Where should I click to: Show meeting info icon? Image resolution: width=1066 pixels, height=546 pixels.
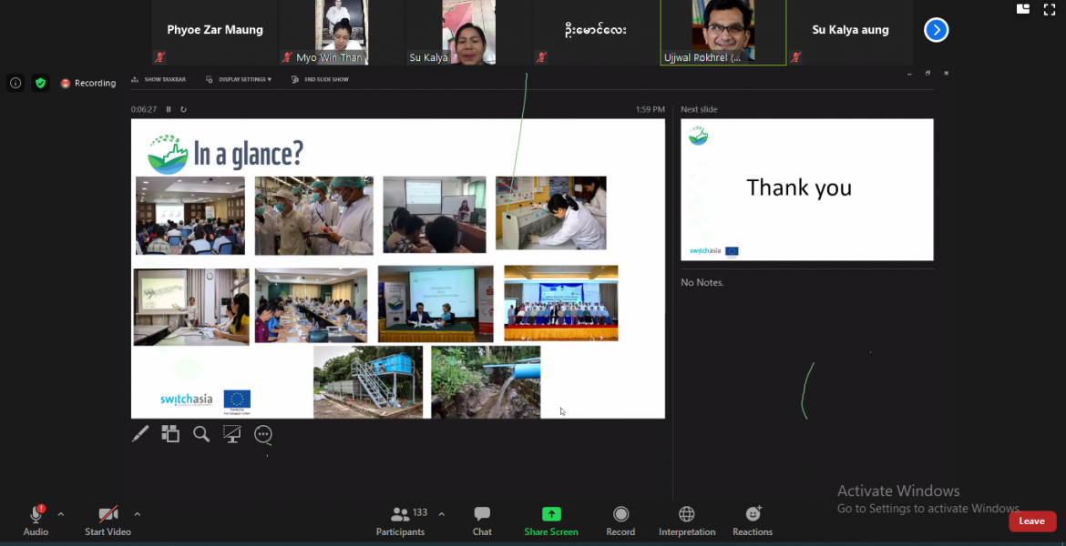pyautogui.click(x=15, y=83)
